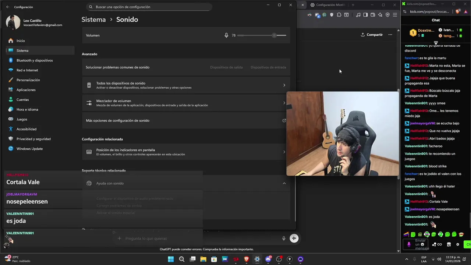Open Discord from the taskbar

pyautogui.click(x=268, y=259)
